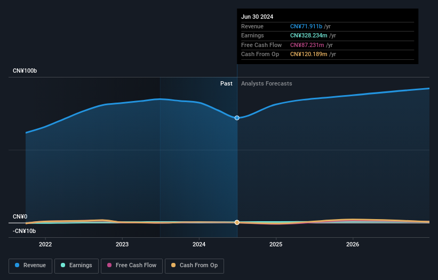Image resolution: width=438 pixels, height=280 pixels.
Task: Click the -CN¥10b y-axis label
Action: (25, 231)
